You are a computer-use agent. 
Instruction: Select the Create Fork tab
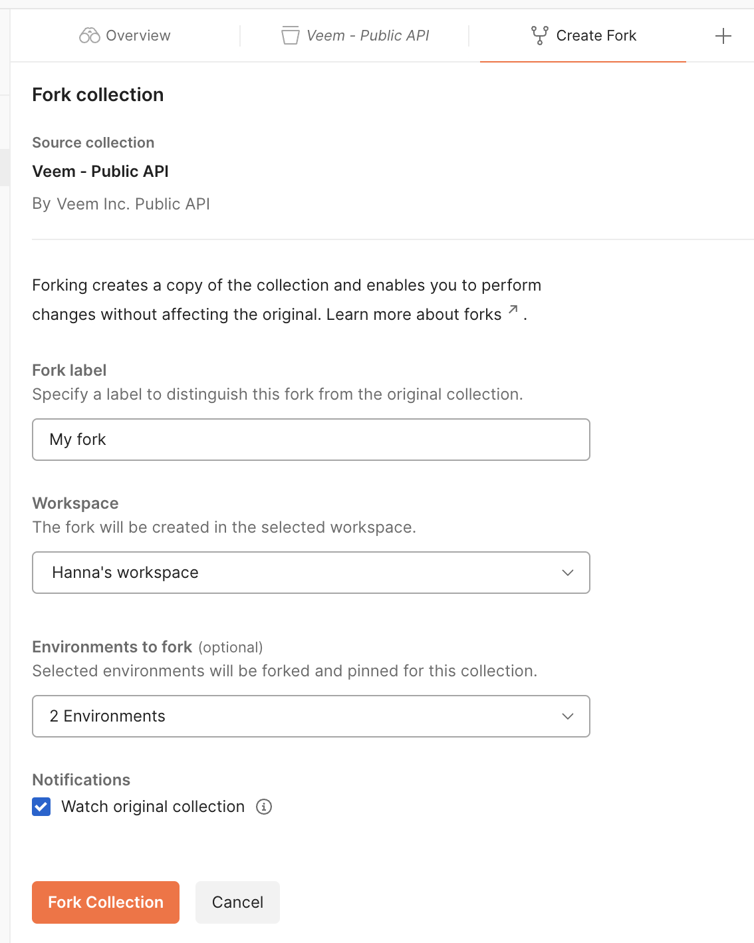[x=583, y=35]
